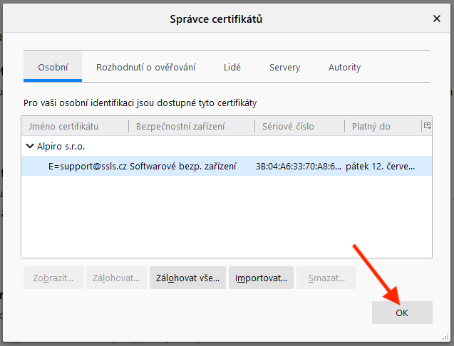Import a certificate with Importovat...

tap(261, 278)
